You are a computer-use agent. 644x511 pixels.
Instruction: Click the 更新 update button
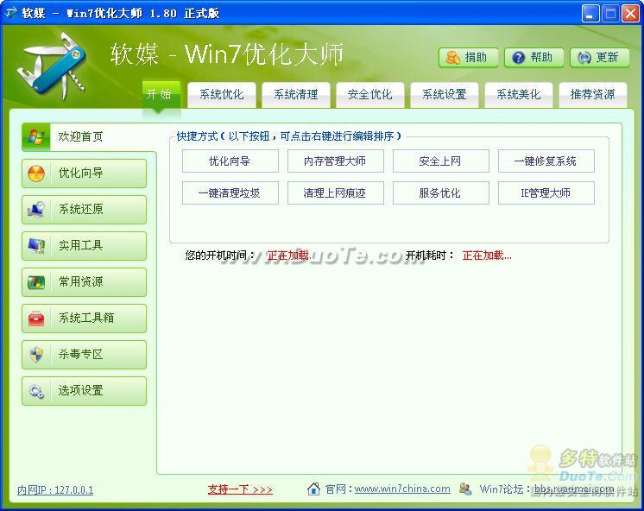[x=600, y=58]
